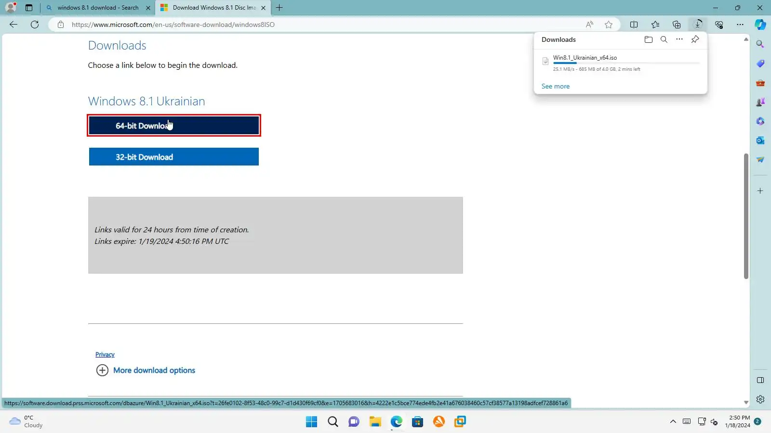The image size is (771, 433).
Task: Open weather widget showing Cloudy
Action: coord(27,421)
